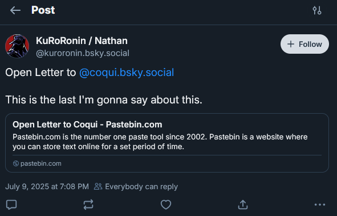Share the post with the upload arrow icon
The height and width of the screenshot is (216, 337).
pos(243,205)
